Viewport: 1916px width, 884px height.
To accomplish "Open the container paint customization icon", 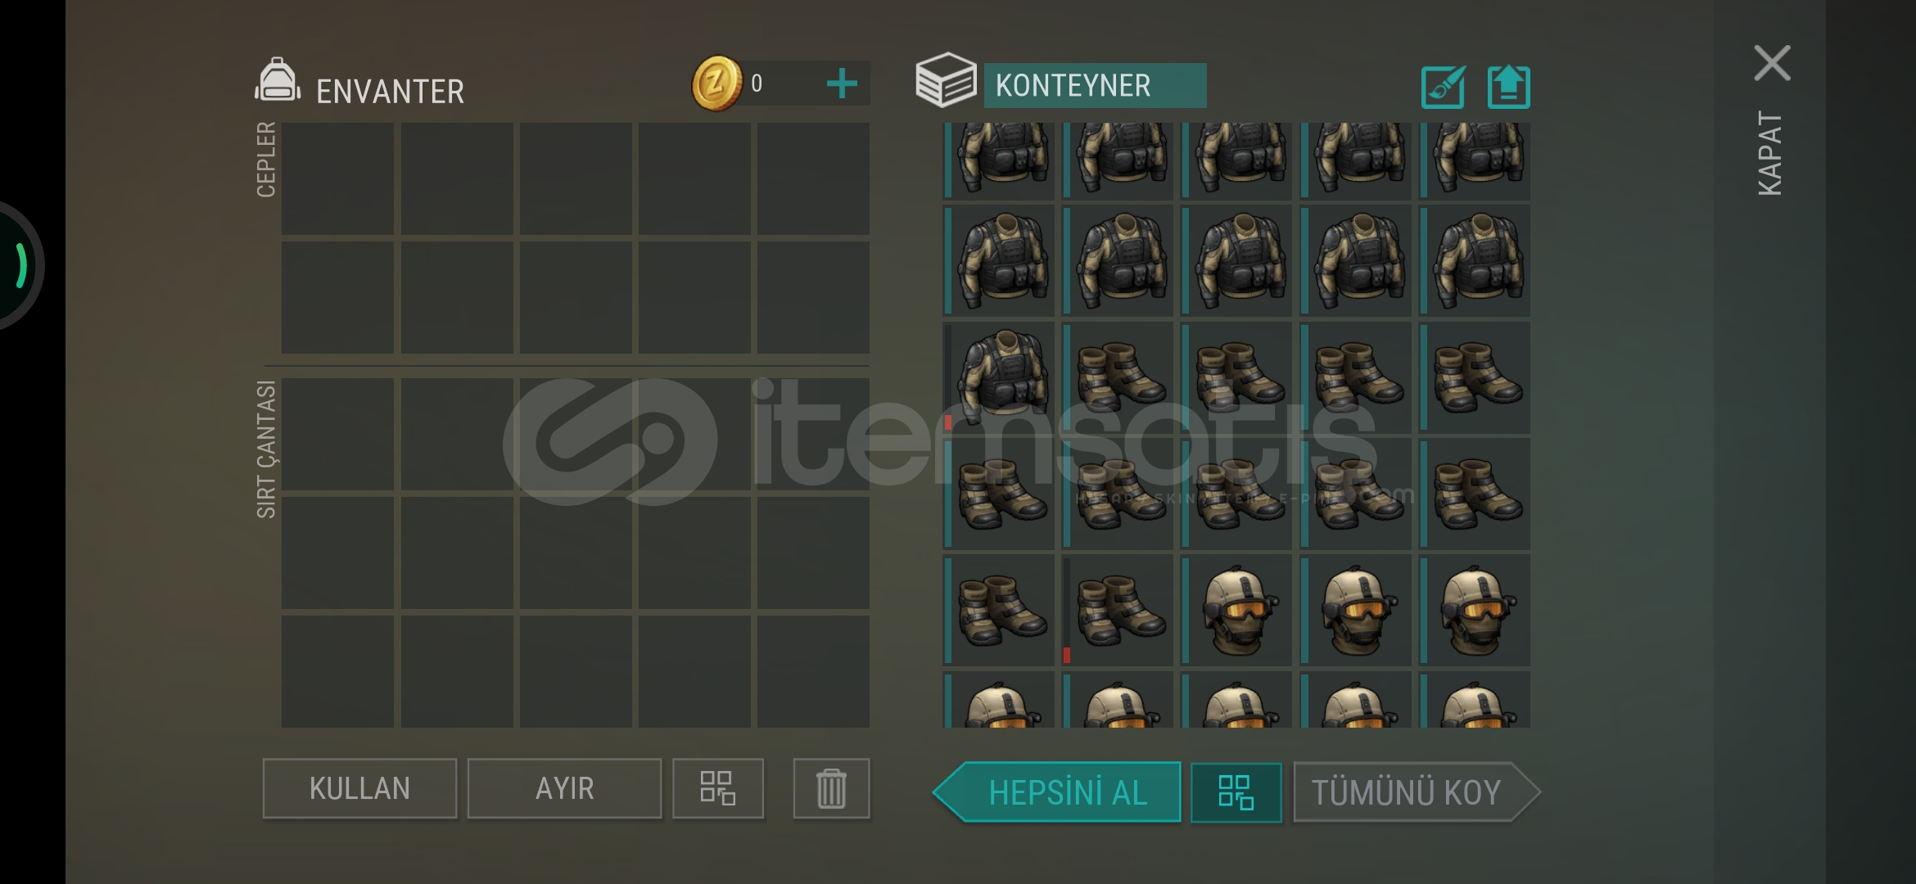I will tap(1443, 87).
